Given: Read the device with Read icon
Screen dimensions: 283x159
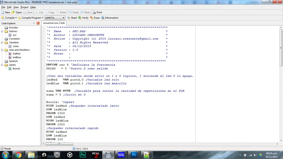Looking at the screenshot, I should [x=69, y=18].
